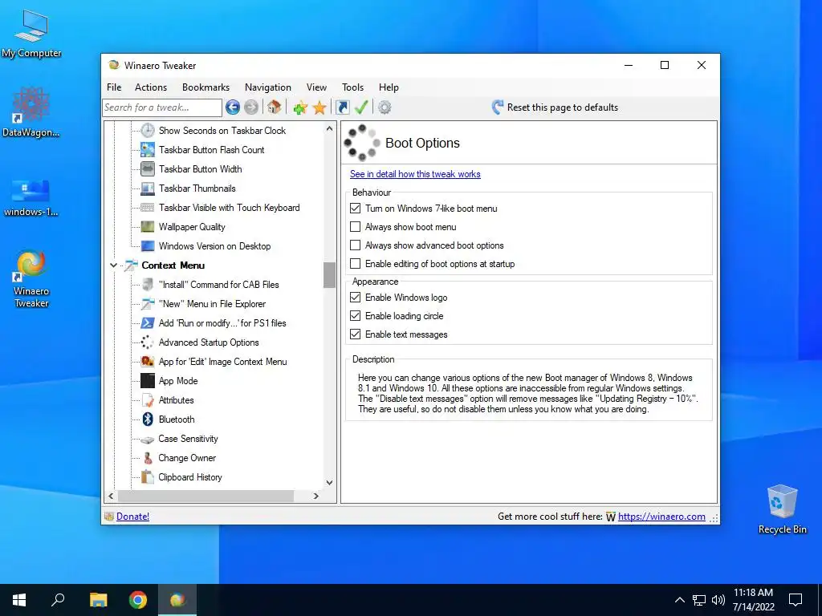Open the Bookmarks menu
This screenshot has height=616, width=822.
point(206,87)
